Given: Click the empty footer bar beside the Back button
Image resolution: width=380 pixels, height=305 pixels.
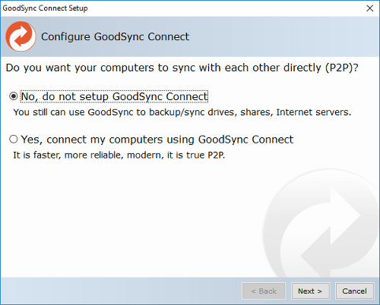Looking at the screenshot, I should click(x=120, y=291).
